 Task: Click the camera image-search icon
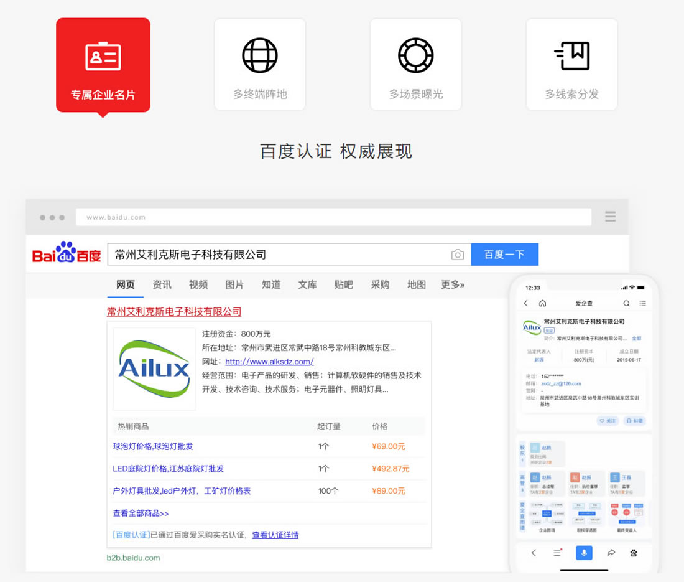point(458,255)
